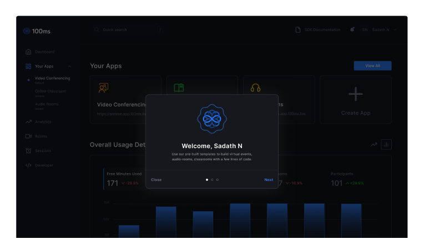Click the +29.9% participants change indicator
Screen dimensions: 424x238
click(355, 183)
